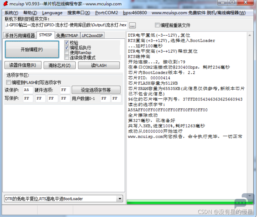Click log line 全片擦除成功
The image size is (257, 217).
(x=143, y=115)
